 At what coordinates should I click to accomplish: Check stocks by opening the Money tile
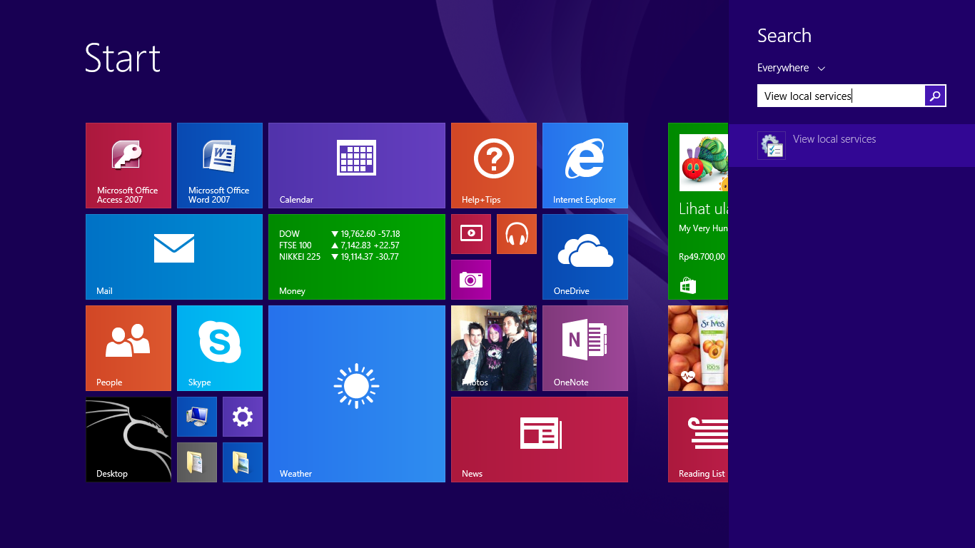[356, 257]
